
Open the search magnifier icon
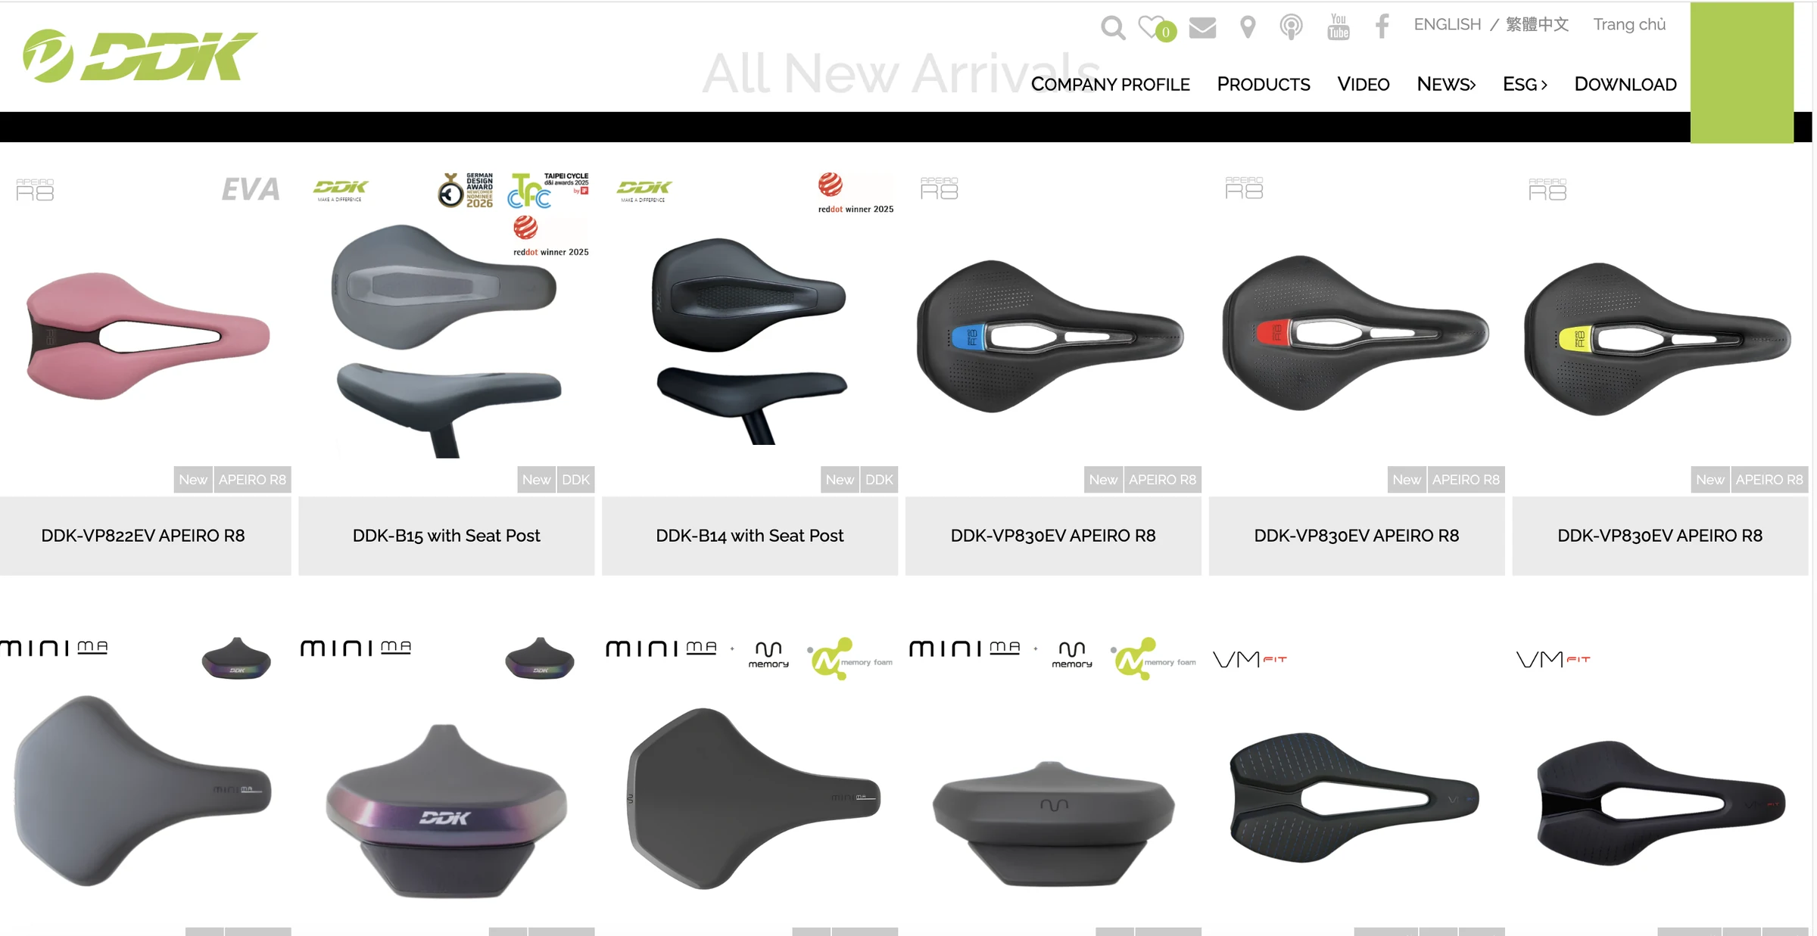point(1113,28)
